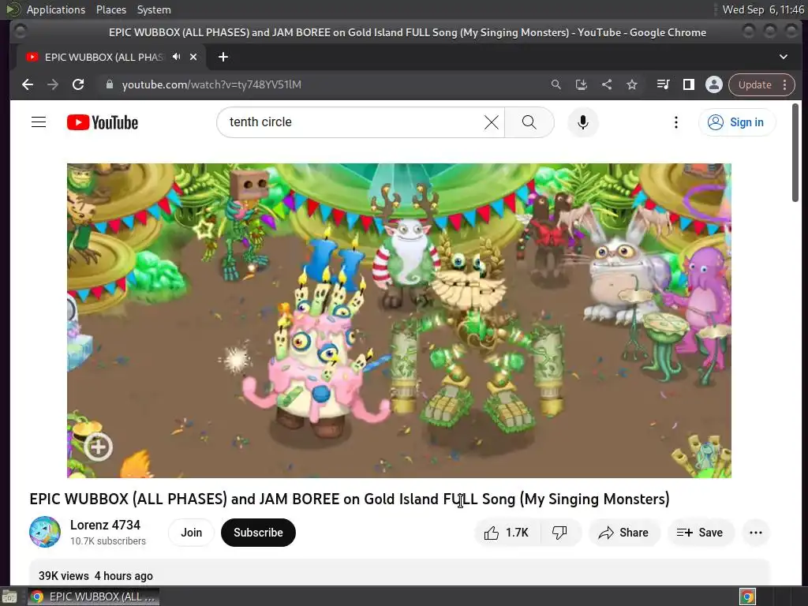
Task: Click the plus overlay icon in video
Action: (98, 447)
